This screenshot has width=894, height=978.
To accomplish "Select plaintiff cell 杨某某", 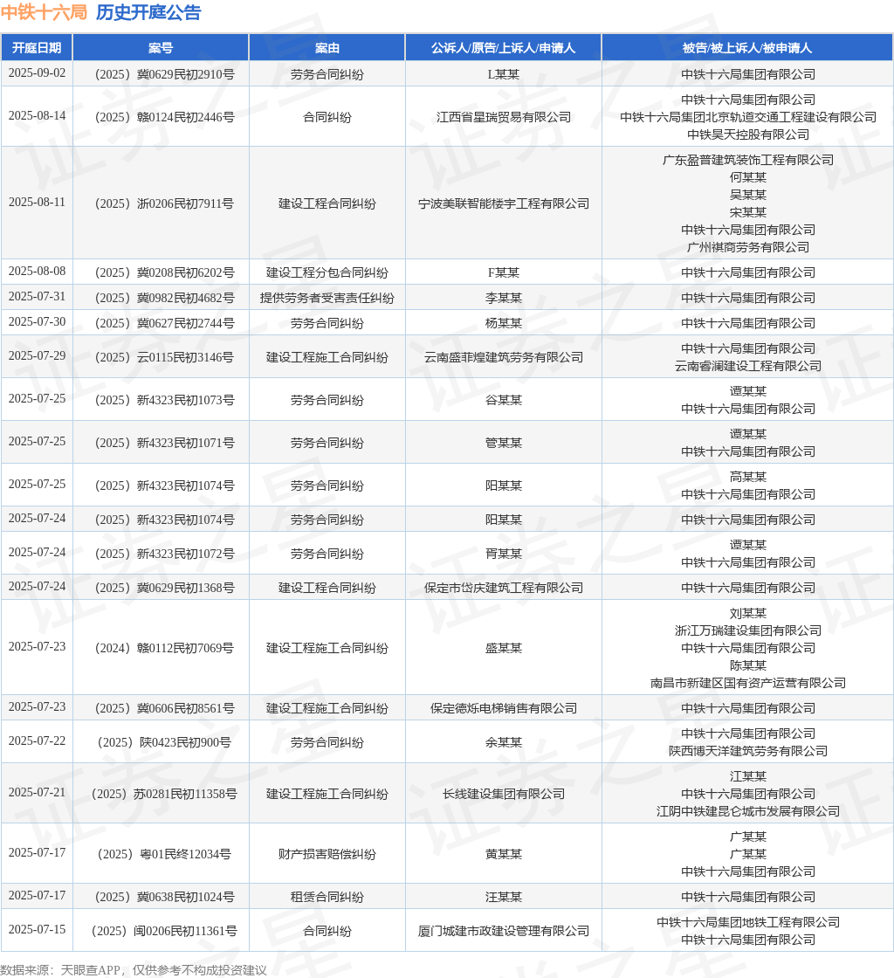I will click(x=503, y=323).
